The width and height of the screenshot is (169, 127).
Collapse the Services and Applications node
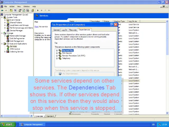[2, 44]
